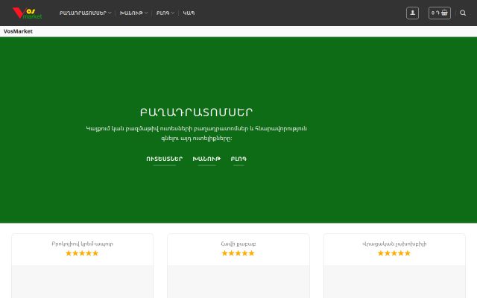Click star rating under Բրոկոլիով կրեմ-ապուր
The image size is (477, 298).
tap(82, 253)
